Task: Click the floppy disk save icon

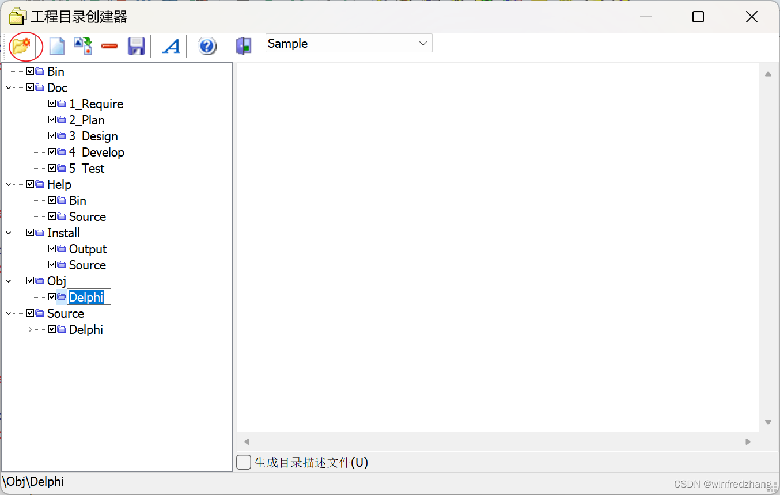Action: click(136, 45)
